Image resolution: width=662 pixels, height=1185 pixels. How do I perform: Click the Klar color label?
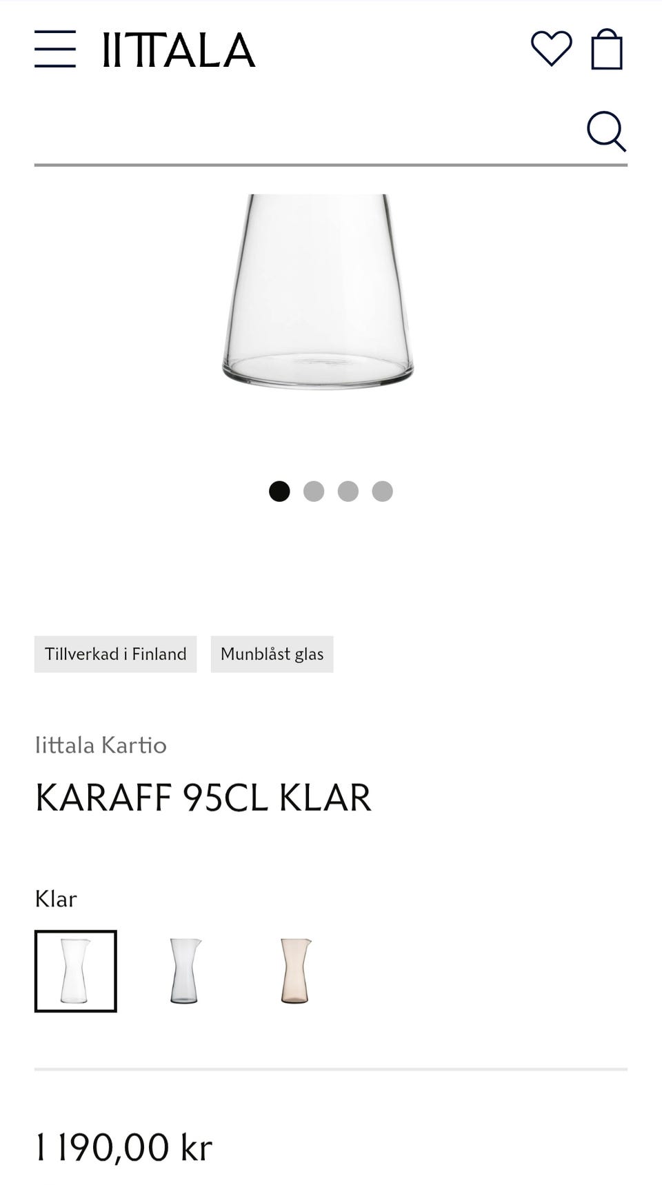pyautogui.click(x=56, y=899)
